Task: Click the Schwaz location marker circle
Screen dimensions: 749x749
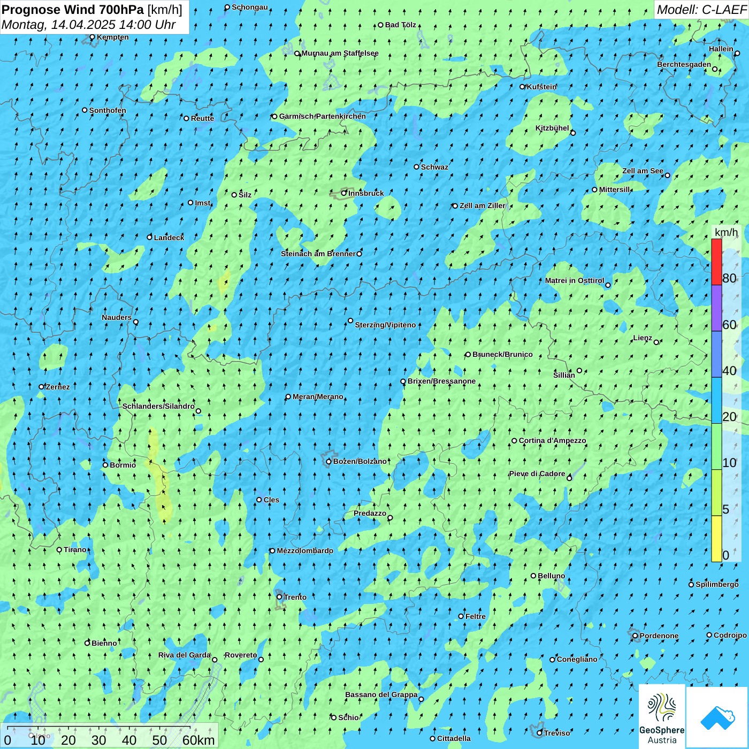Action: 416,167
